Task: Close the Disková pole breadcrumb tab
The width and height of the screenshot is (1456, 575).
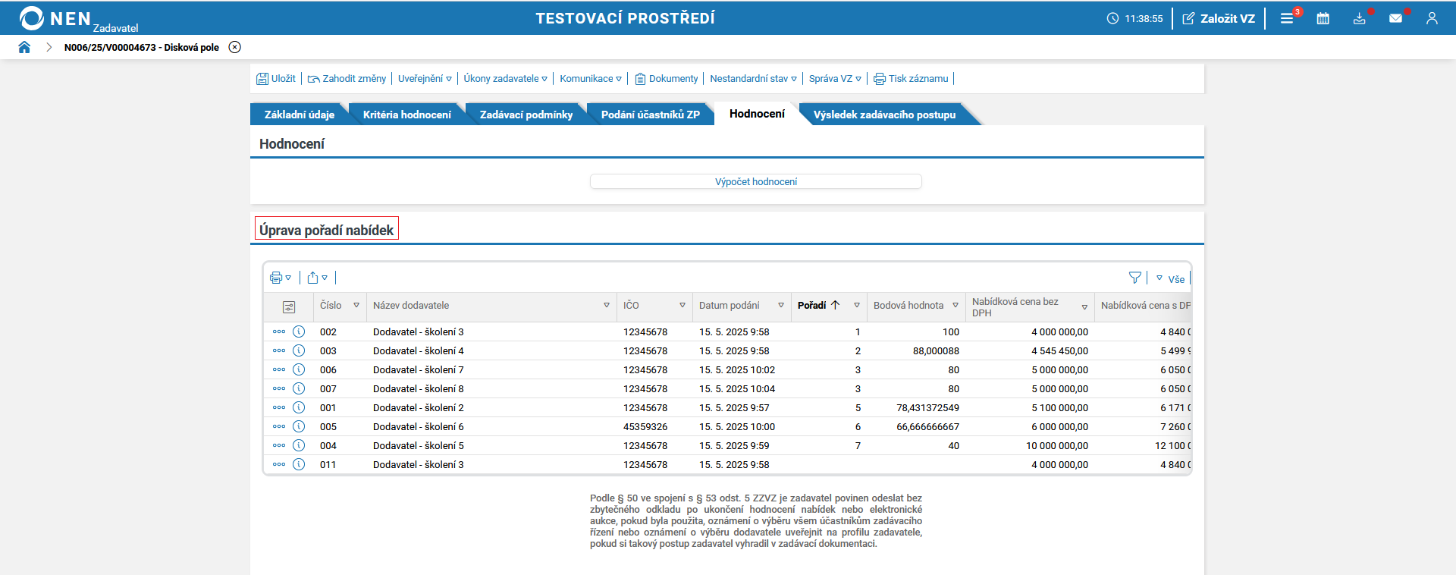Action: [x=235, y=47]
